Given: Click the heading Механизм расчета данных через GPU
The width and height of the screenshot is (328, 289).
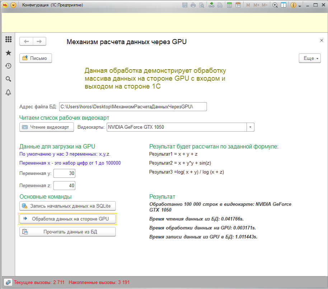Looking at the screenshot, I should [x=127, y=42].
